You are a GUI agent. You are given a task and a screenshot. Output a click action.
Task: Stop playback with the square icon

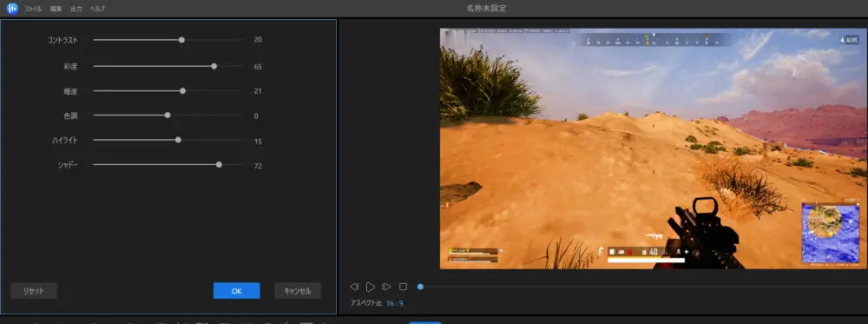[403, 287]
